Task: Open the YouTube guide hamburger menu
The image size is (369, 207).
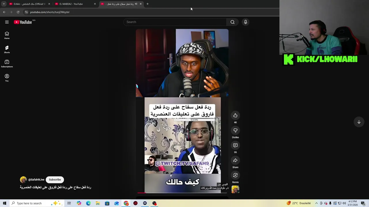Action: (x=7, y=22)
